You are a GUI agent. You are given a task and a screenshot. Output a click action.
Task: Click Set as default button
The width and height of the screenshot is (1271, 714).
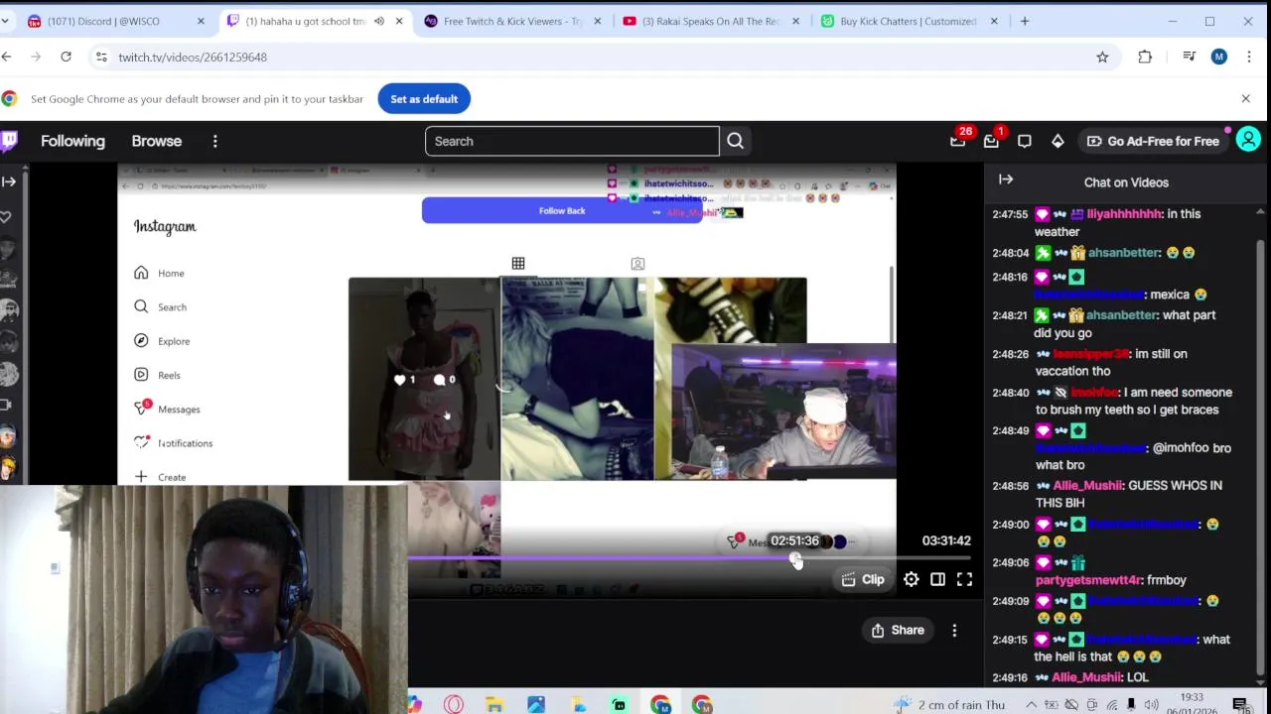point(424,99)
